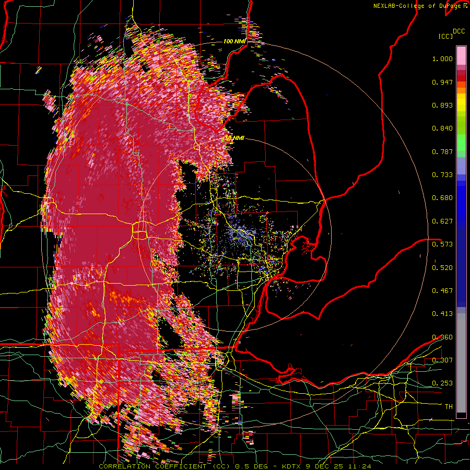The image size is (470, 470).
Task: Click the 0.307 color scale value
Action: (x=442, y=360)
